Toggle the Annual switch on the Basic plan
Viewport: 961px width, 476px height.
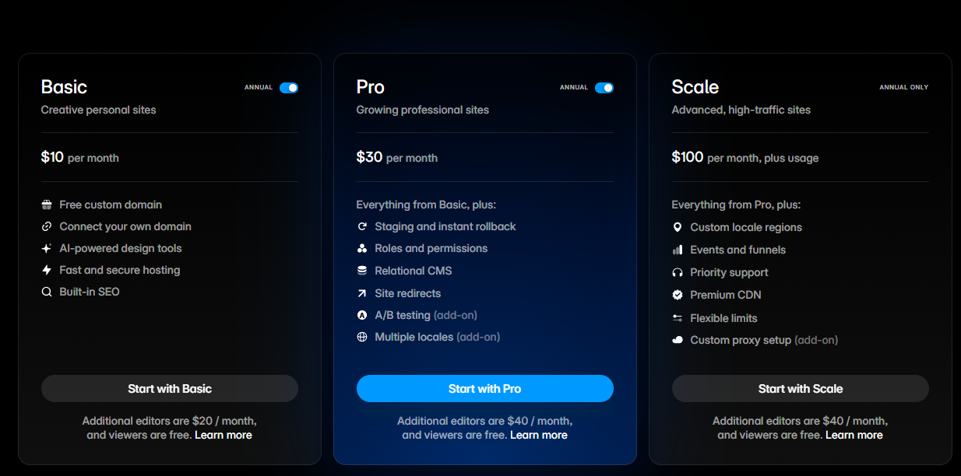pos(289,88)
